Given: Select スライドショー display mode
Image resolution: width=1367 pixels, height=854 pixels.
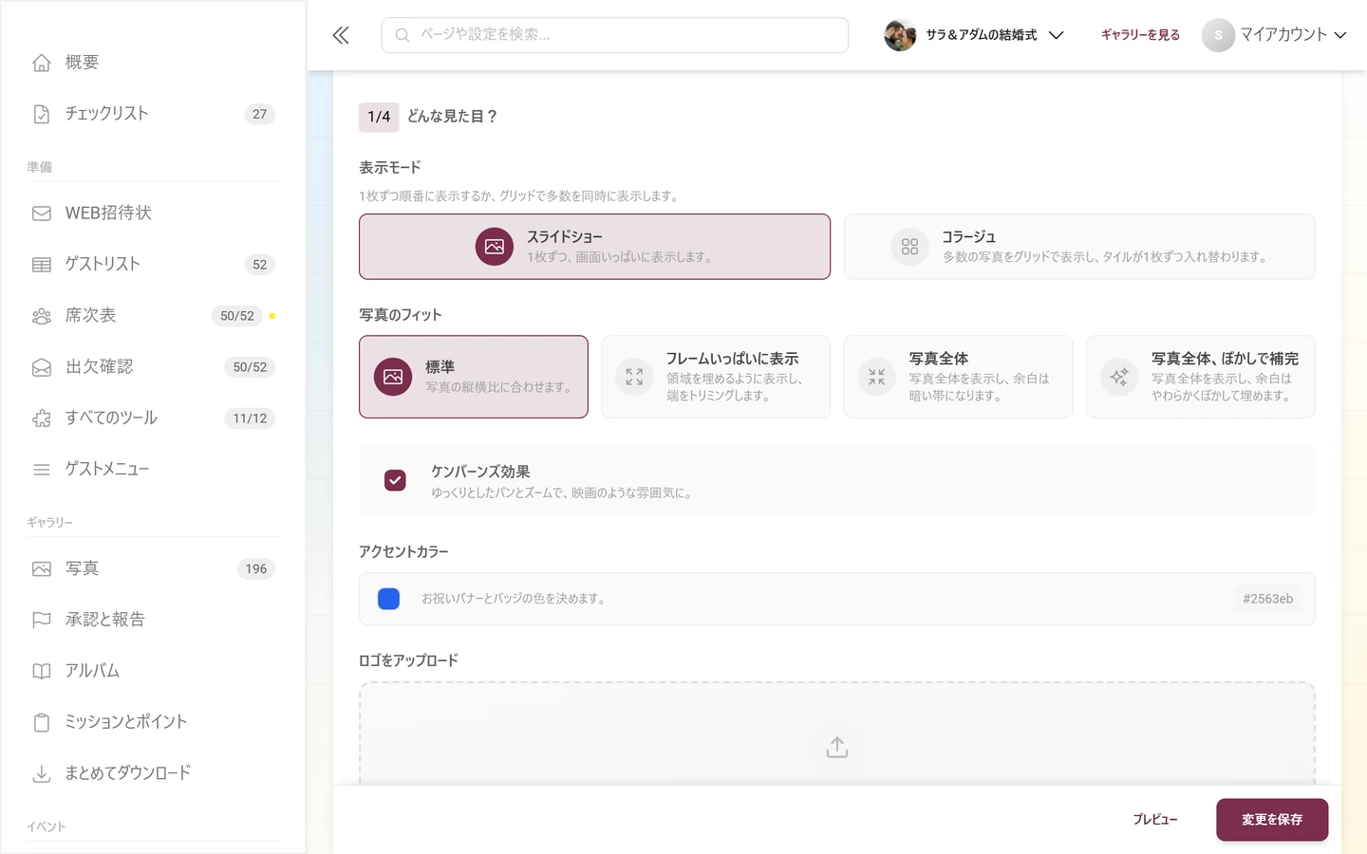Looking at the screenshot, I should point(594,247).
